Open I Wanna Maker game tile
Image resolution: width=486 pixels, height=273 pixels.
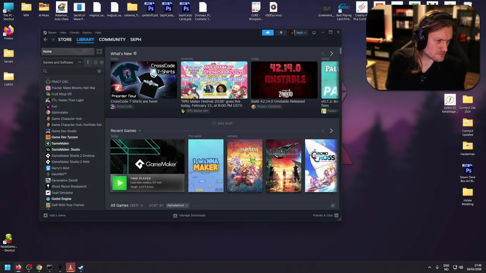click(206, 166)
